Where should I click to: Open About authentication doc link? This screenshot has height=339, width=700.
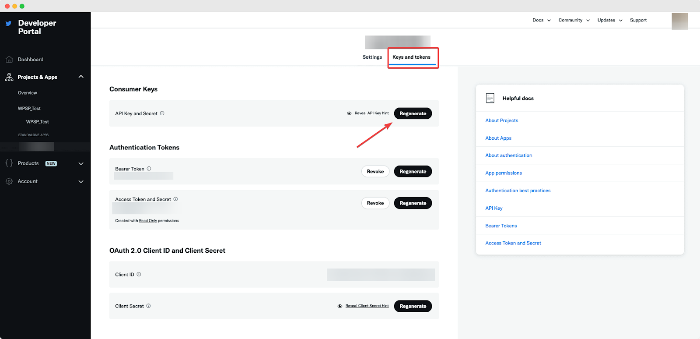509,155
